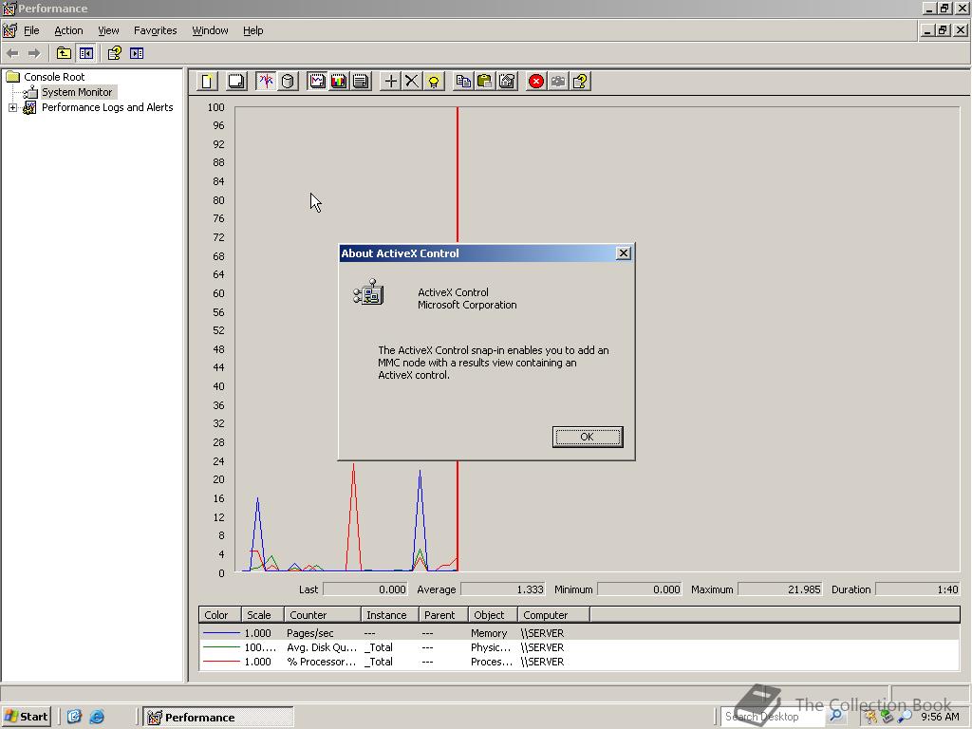972x729 pixels.
Task: Open the Window menu
Action: (x=210, y=30)
